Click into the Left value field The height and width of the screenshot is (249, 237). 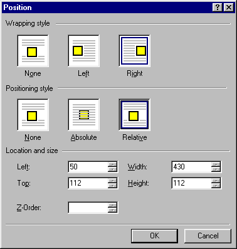88,167
